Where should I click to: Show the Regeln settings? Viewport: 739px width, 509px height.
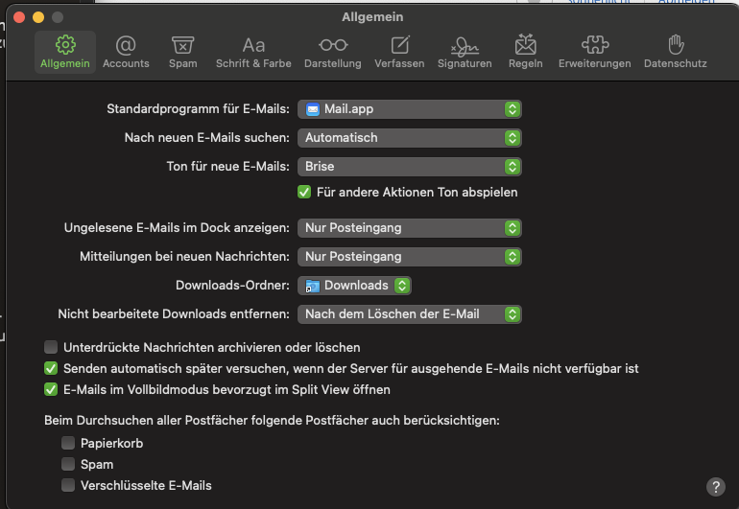point(524,52)
